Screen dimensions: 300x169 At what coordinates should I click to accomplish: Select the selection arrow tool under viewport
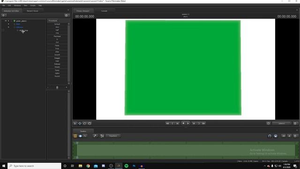(x=75, y=123)
